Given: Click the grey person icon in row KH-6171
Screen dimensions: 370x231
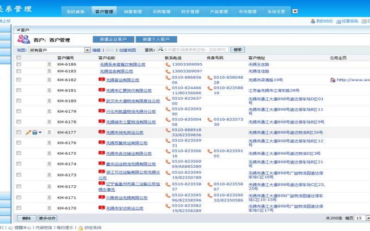Looking at the screenshot, I should pyautogui.click(x=49, y=197).
